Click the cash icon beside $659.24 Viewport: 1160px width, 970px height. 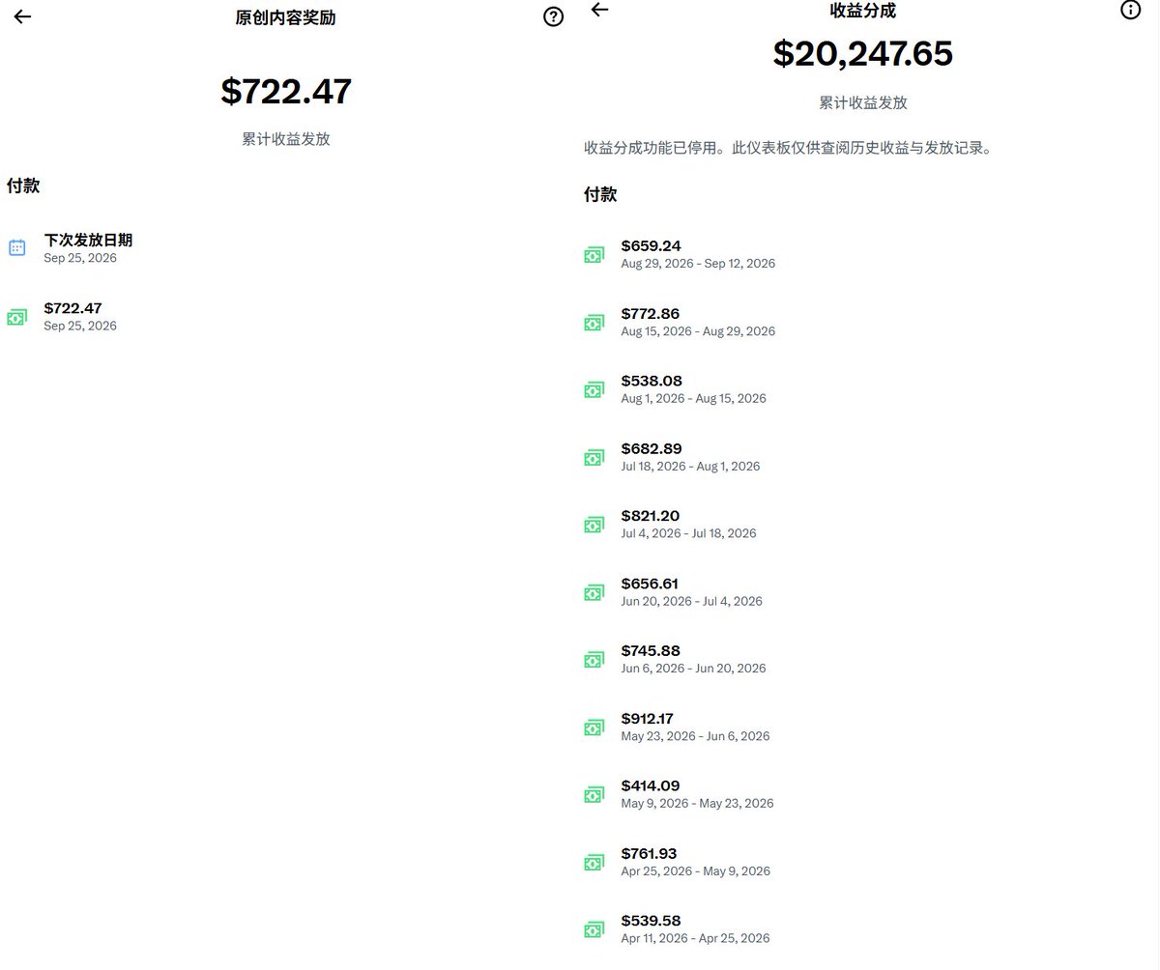[594, 254]
